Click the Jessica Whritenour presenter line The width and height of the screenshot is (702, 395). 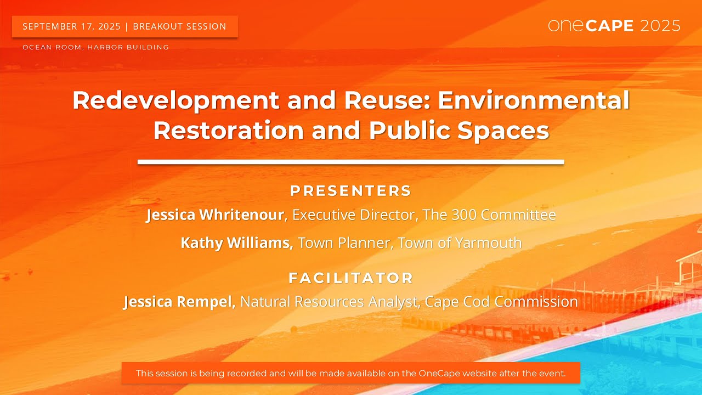351,215
